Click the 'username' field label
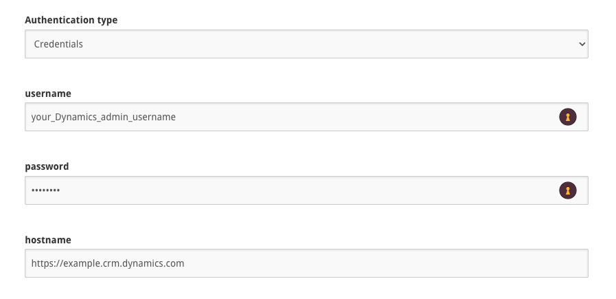 click(48, 93)
